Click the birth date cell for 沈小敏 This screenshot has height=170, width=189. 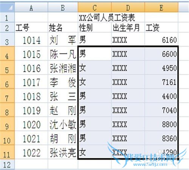[x=128, y=124]
